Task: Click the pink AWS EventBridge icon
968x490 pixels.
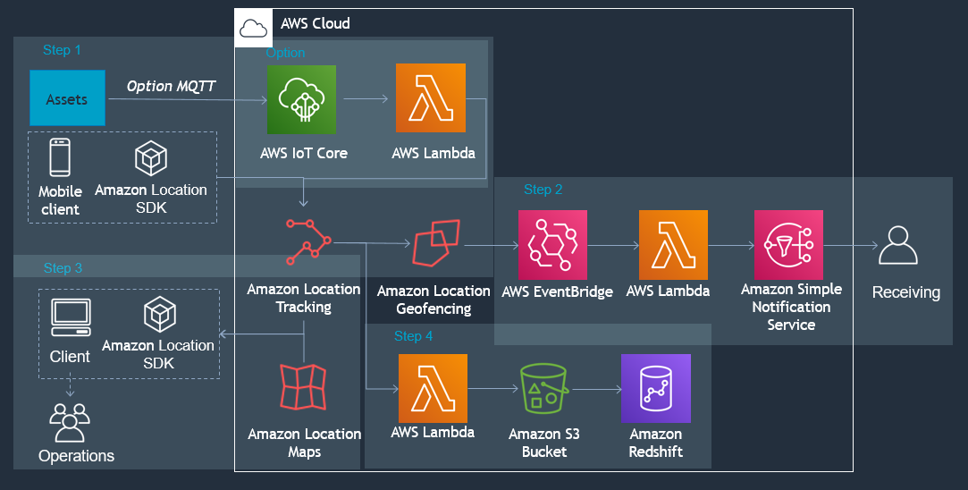Action: pyautogui.click(x=552, y=245)
